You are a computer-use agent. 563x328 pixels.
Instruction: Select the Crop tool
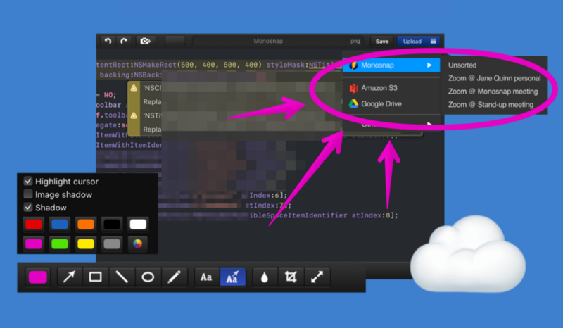(290, 277)
